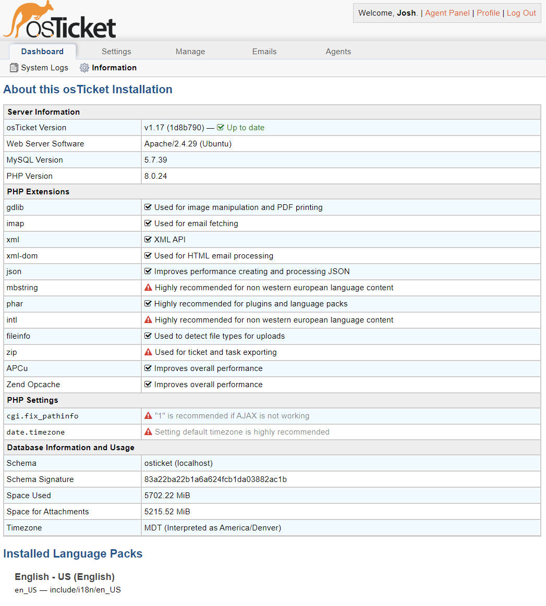Click the check icon in phar row
Screen dimensions: 546x606
pos(148,304)
